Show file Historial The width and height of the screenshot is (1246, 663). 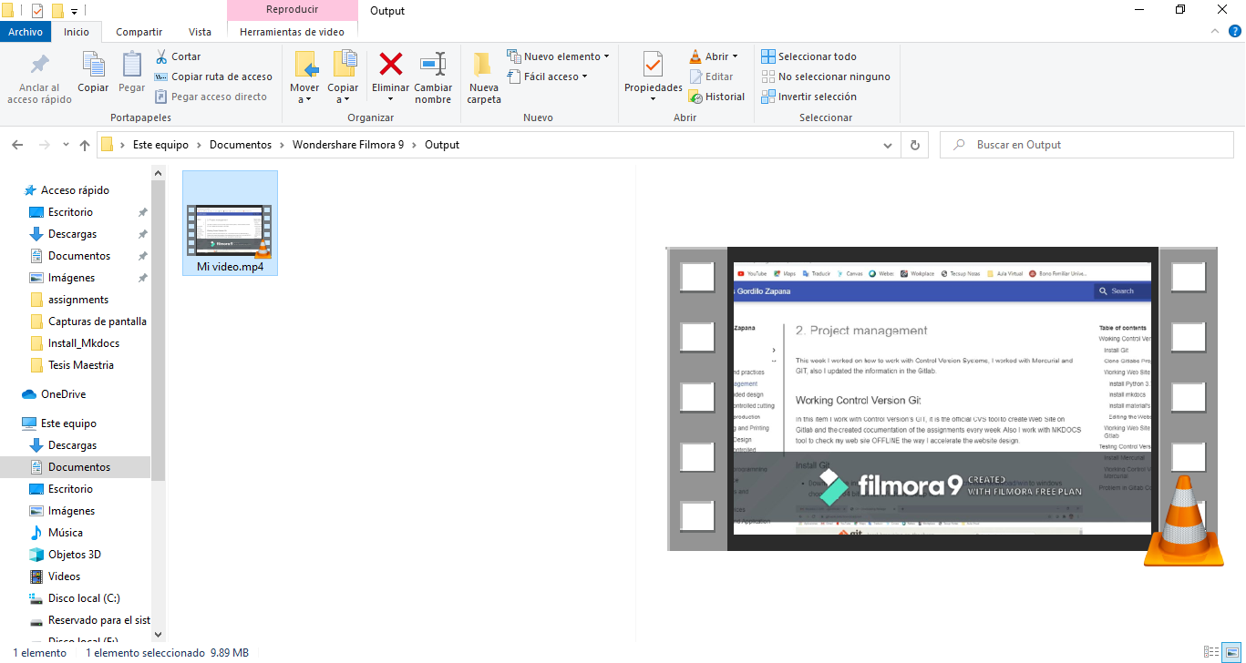[x=716, y=97]
